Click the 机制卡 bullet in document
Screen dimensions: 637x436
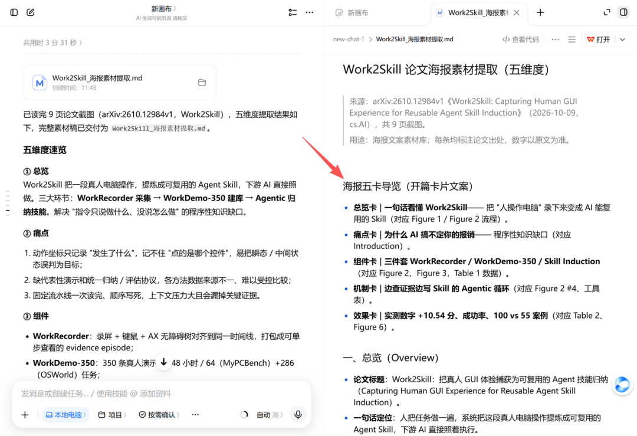476,294
